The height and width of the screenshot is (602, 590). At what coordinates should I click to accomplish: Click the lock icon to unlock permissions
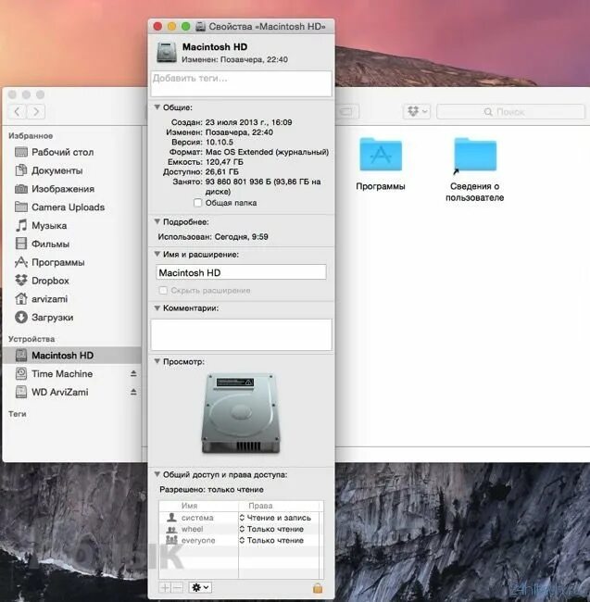(318, 588)
